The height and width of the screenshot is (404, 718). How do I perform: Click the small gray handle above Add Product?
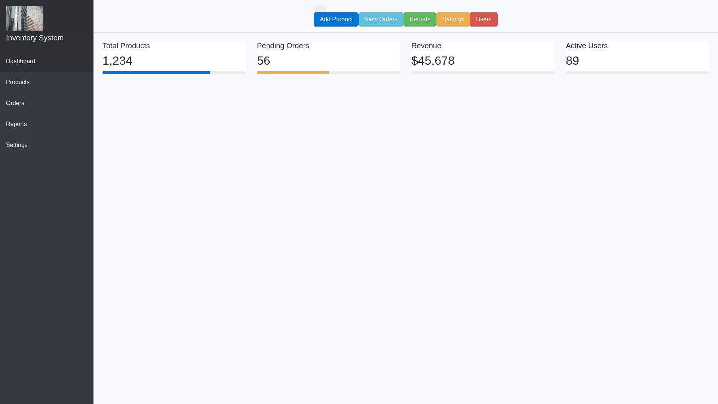pyautogui.click(x=319, y=9)
